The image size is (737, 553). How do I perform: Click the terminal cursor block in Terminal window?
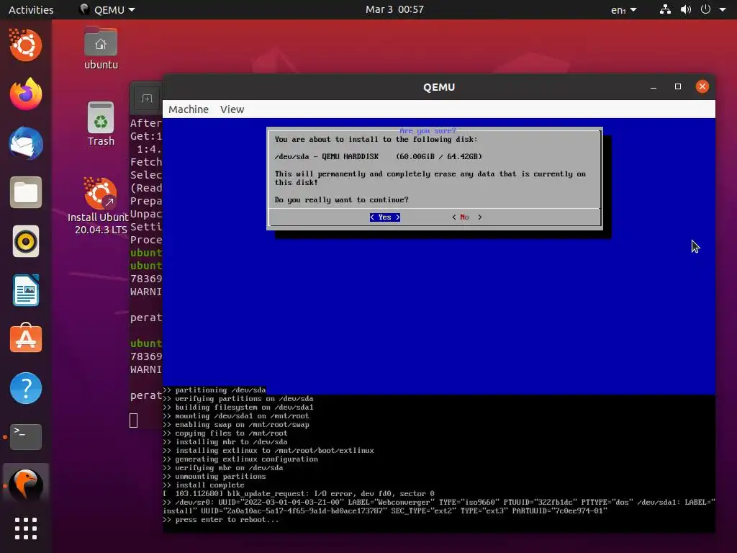pos(133,421)
